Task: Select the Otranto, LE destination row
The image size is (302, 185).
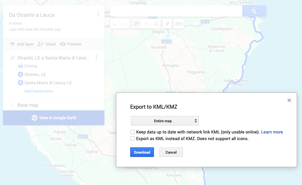Action: tap(35, 75)
